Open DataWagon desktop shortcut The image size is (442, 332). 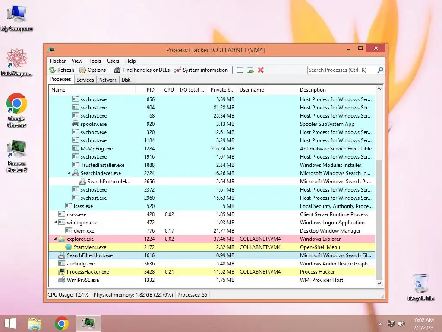[x=17, y=62]
